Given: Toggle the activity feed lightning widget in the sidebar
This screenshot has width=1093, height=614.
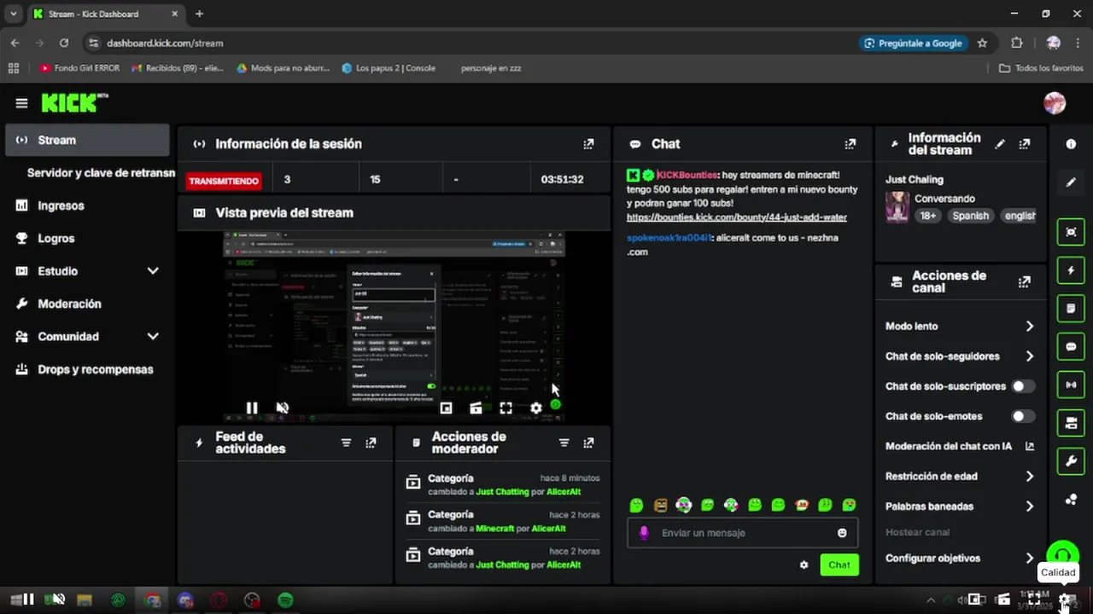Looking at the screenshot, I should pyautogui.click(x=1071, y=270).
